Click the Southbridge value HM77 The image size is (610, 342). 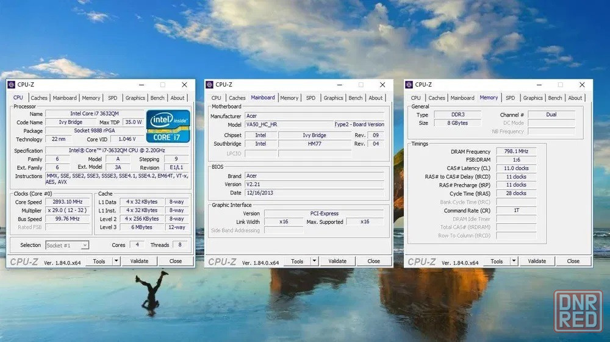(314, 144)
